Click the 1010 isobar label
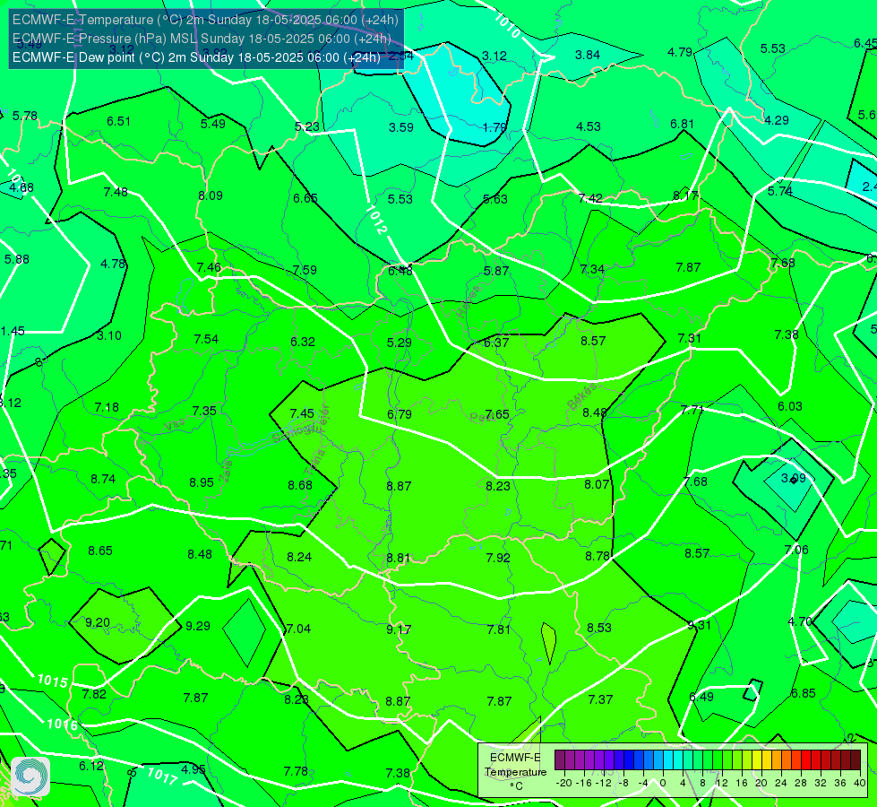 pyautogui.click(x=507, y=25)
